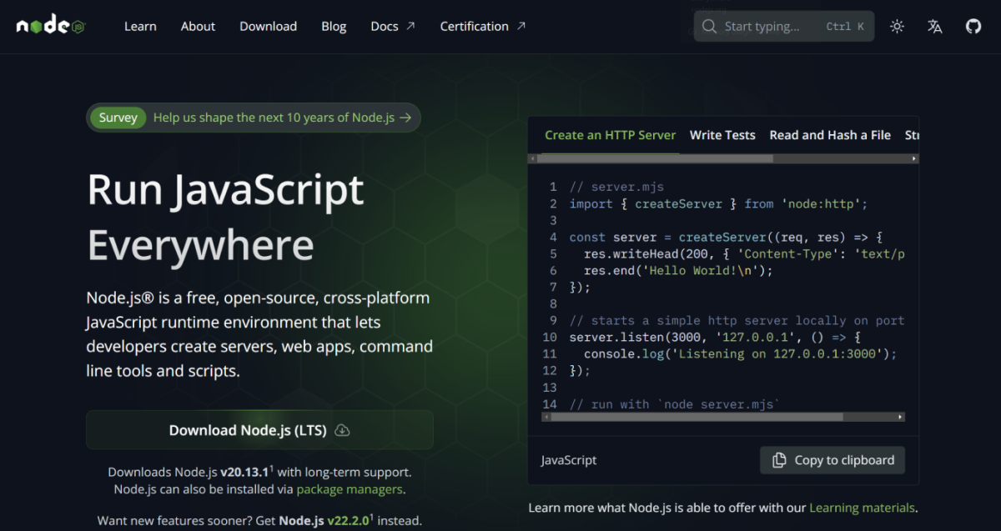The height and width of the screenshot is (531, 1001).
Task: Click the arrow icon in the Survey banner
Action: (408, 117)
